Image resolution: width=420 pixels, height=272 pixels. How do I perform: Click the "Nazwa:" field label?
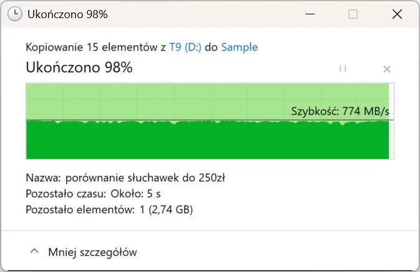(43, 177)
